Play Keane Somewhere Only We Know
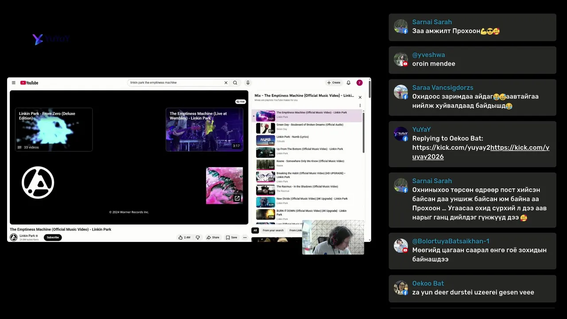Image resolution: width=567 pixels, height=319 pixels. point(308,164)
